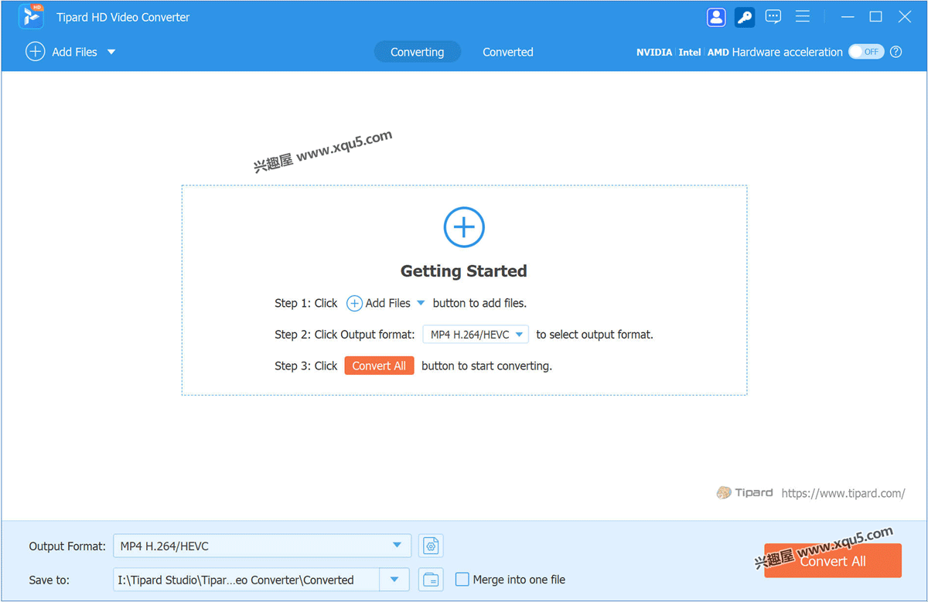928x602 pixels.
Task: Open the hamburger menu icon
Action: pos(803,16)
